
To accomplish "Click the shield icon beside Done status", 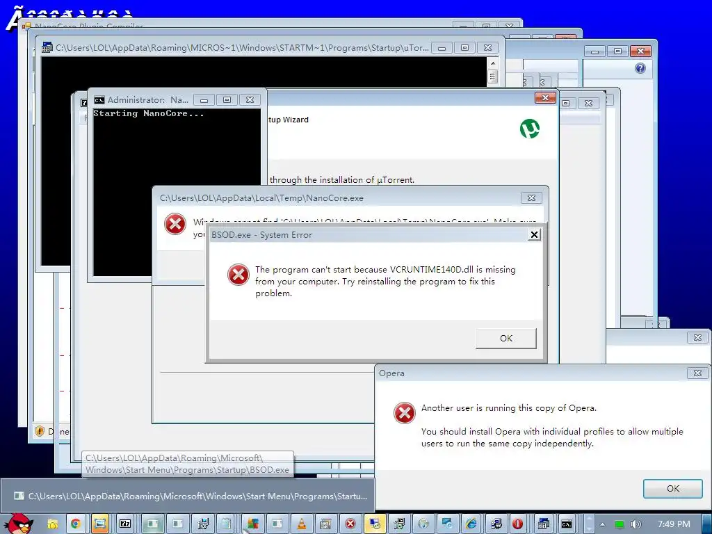I will click(x=40, y=431).
